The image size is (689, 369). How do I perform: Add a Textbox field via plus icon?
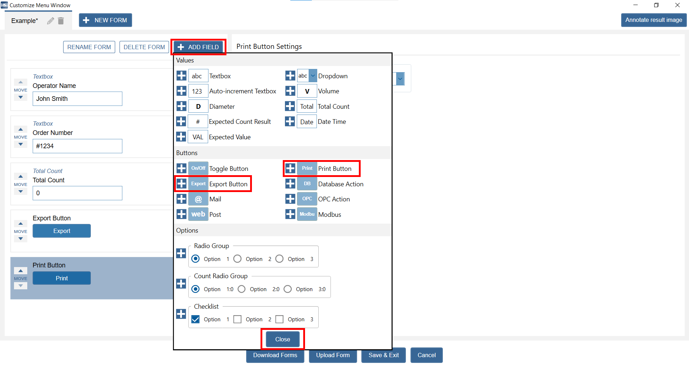pyautogui.click(x=182, y=76)
